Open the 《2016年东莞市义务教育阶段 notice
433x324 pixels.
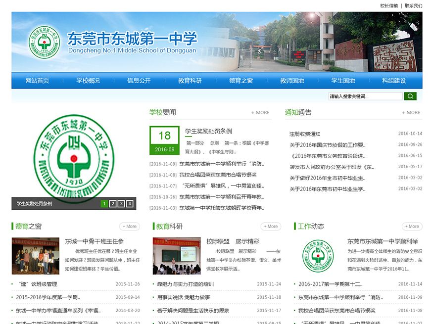pos(328,156)
